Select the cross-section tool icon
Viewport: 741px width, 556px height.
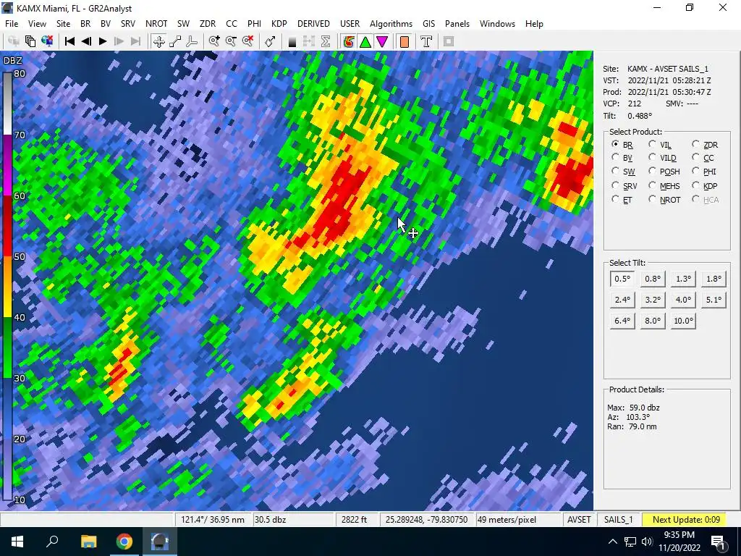point(192,41)
